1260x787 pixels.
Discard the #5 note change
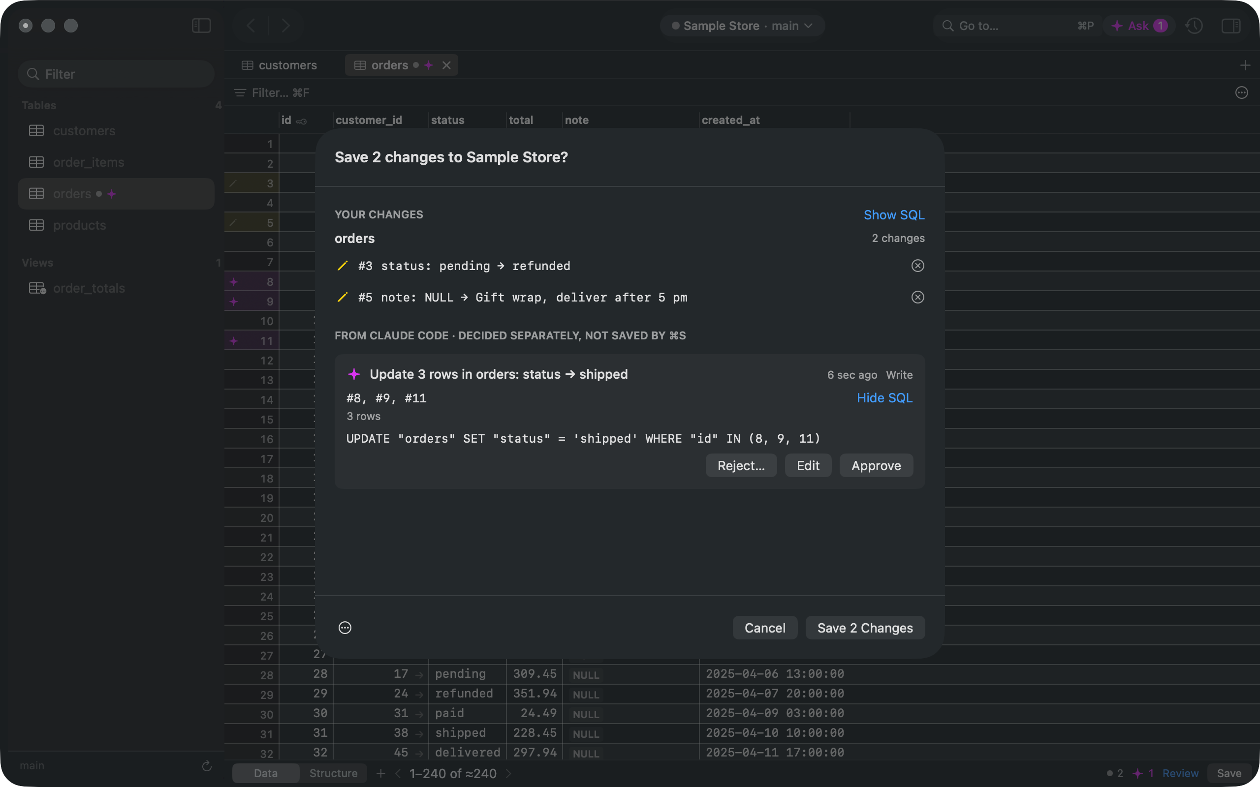coord(917,297)
